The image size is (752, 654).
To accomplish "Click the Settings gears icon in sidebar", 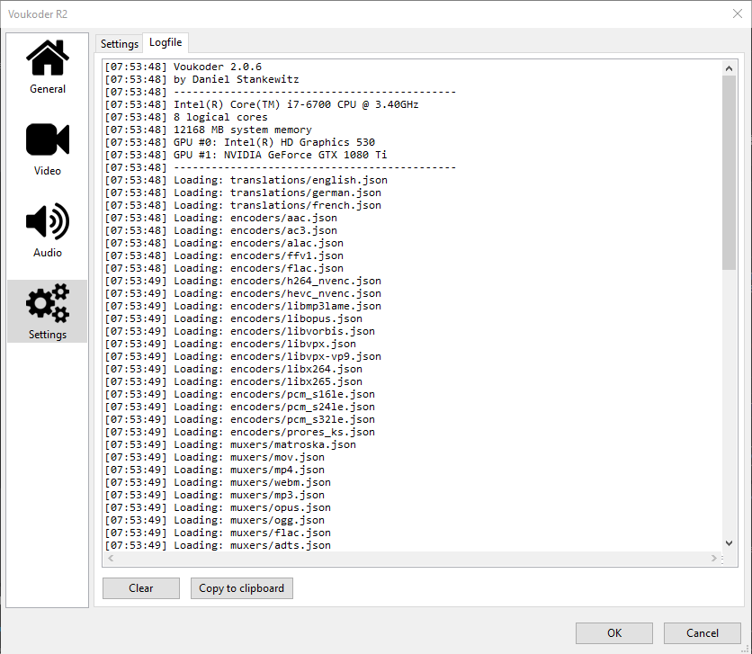I will (48, 304).
